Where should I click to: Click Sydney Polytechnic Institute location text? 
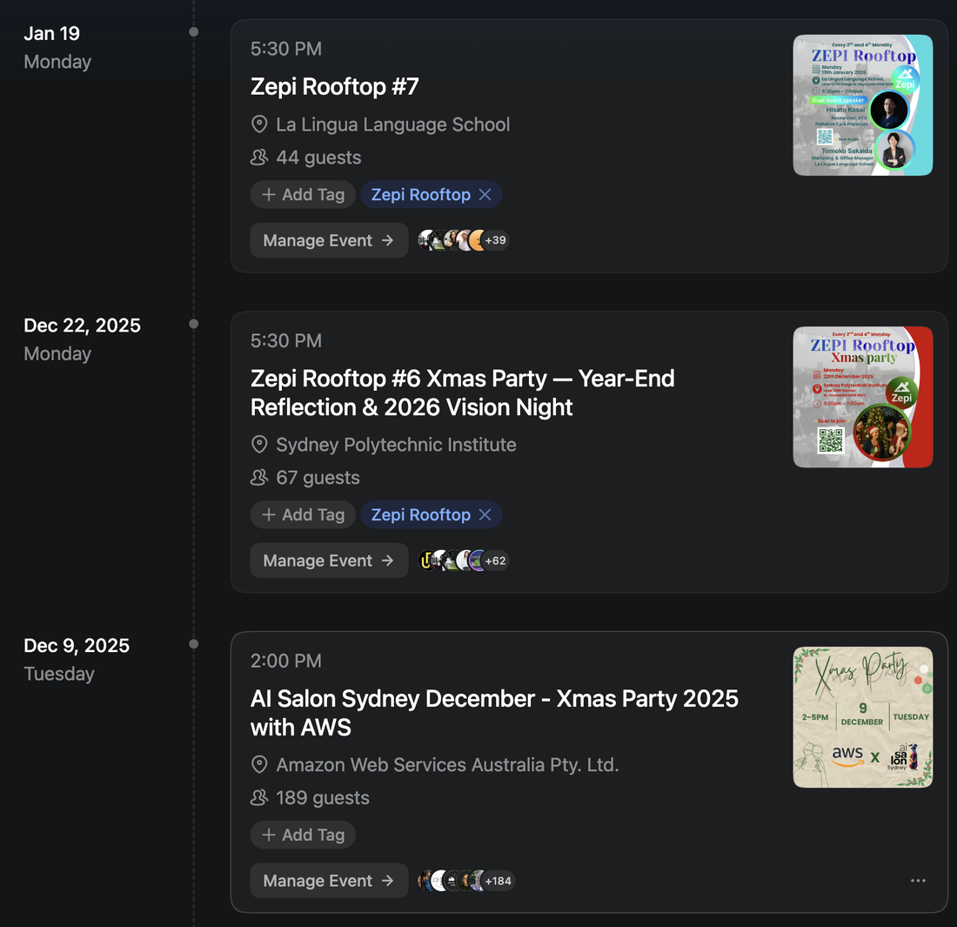(x=396, y=445)
